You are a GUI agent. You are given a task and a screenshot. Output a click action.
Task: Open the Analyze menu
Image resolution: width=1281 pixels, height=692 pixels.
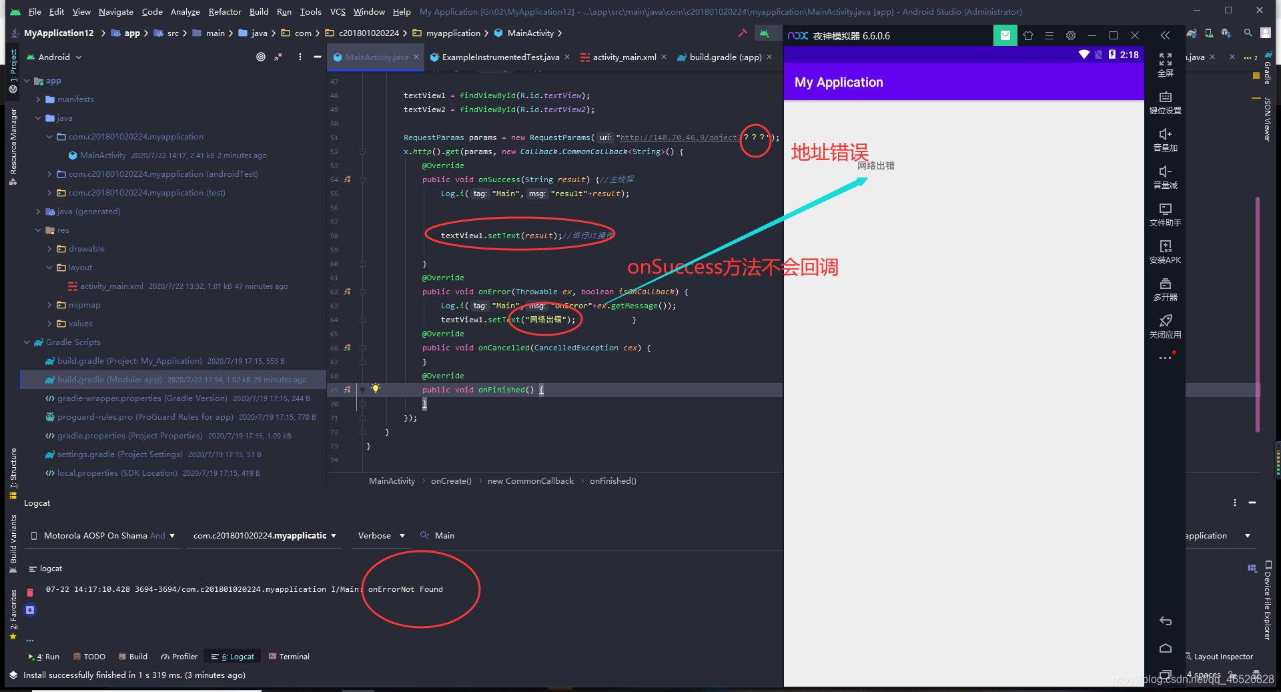(185, 11)
